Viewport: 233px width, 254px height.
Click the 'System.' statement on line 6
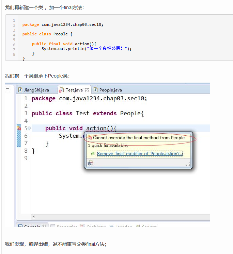click(x=71, y=136)
